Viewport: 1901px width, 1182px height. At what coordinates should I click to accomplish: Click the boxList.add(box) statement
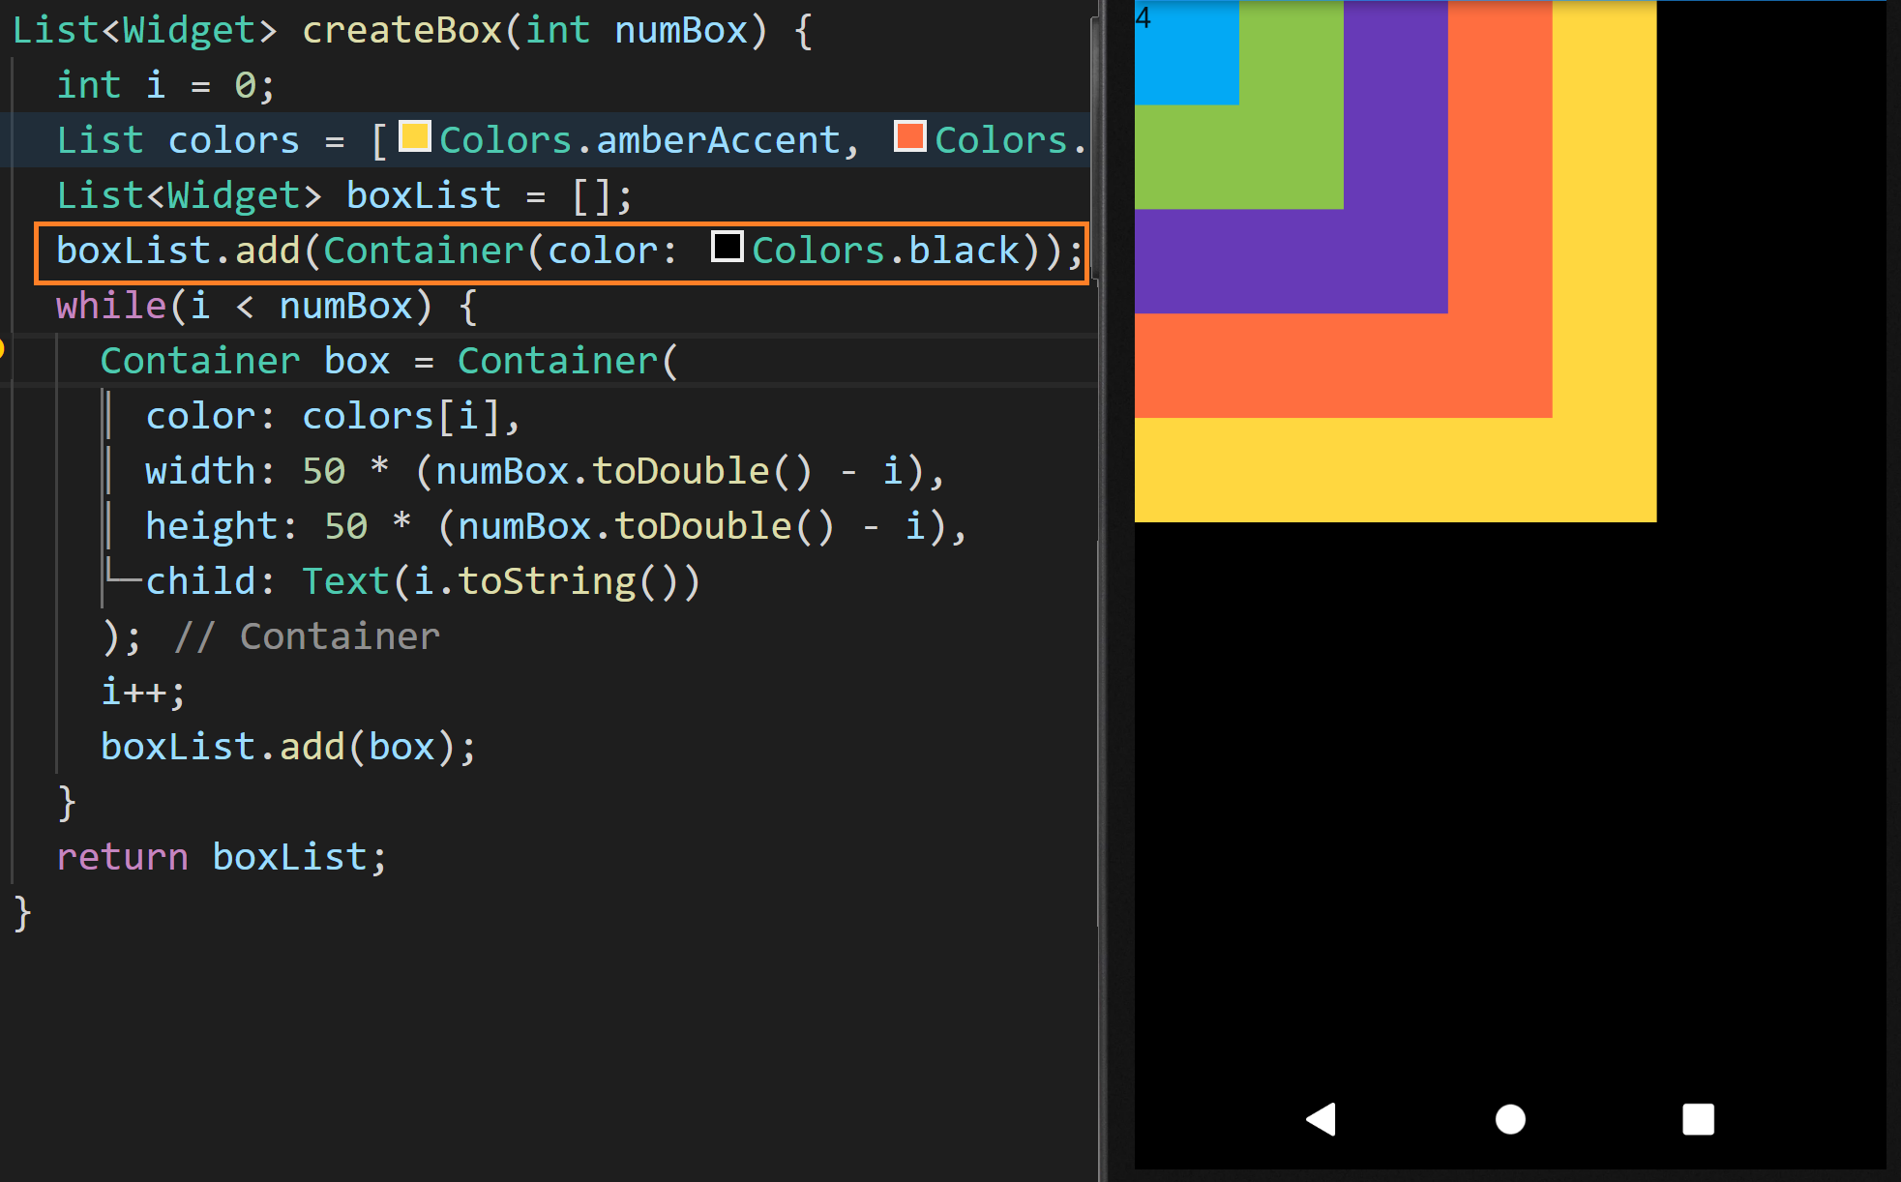pos(287,747)
